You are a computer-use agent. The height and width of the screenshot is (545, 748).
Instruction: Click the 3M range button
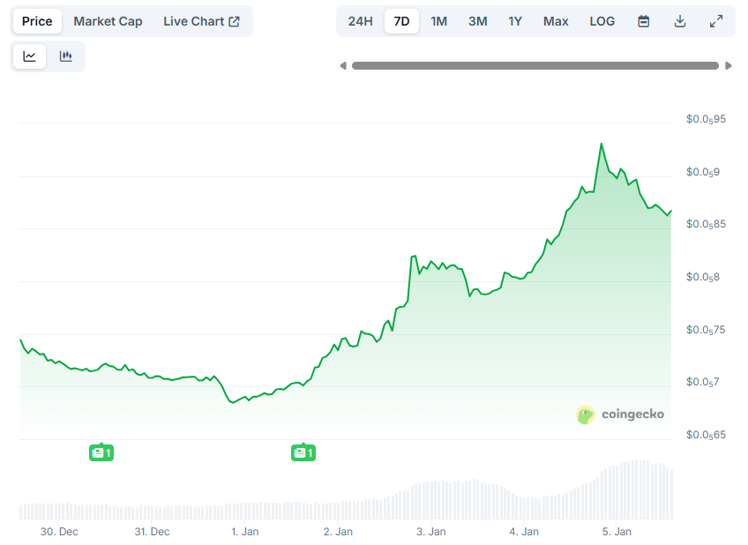pyautogui.click(x=477, y=20)
